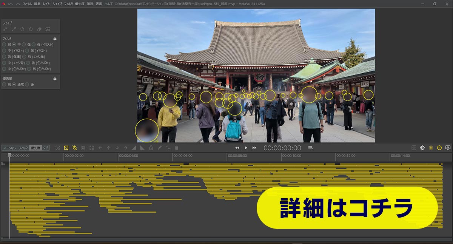The image size is (453, 244).
Task: Click the eraser icon in the シェイプ panel
Action: point(39,29)
